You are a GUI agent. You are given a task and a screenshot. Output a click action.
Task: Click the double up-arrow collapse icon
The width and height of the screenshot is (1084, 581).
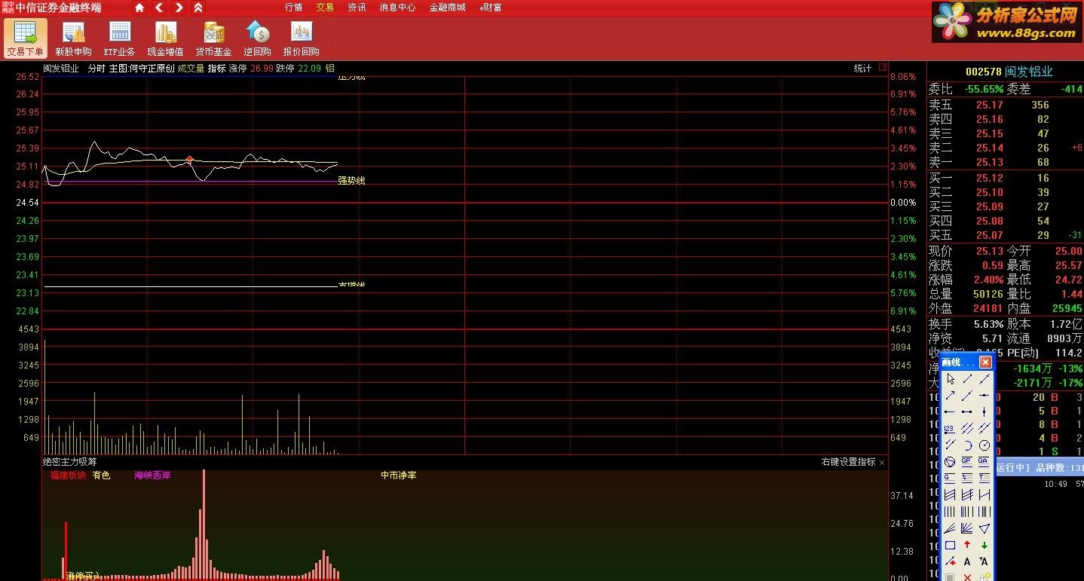click(x=198, y=8)
